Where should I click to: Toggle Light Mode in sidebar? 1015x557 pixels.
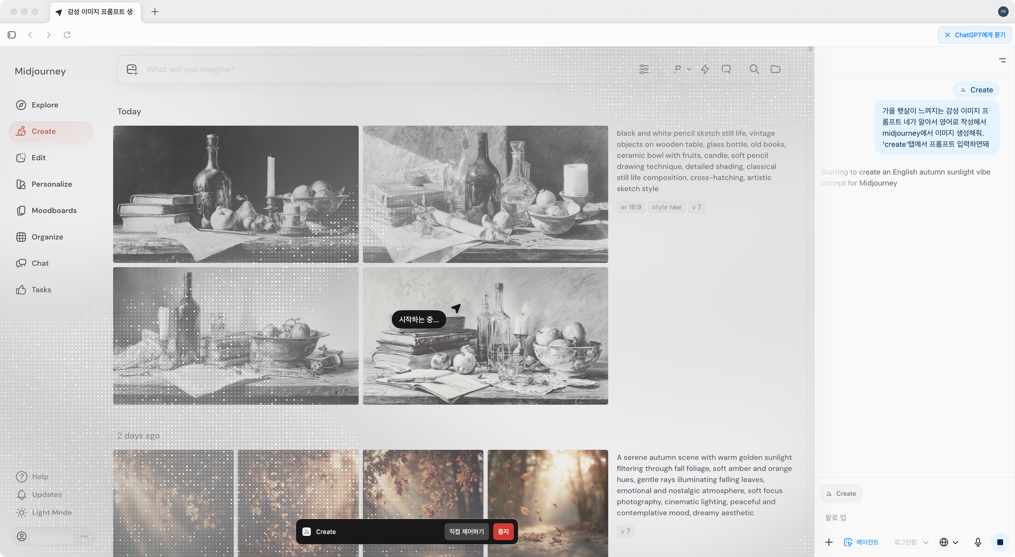pos(45,512)
